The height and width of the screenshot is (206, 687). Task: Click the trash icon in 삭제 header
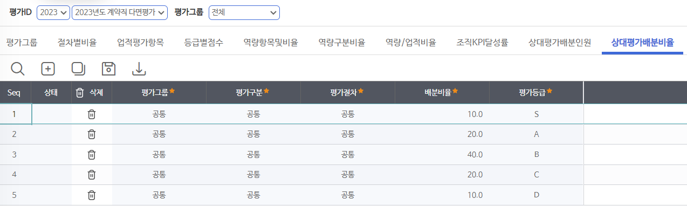point(80,93)
